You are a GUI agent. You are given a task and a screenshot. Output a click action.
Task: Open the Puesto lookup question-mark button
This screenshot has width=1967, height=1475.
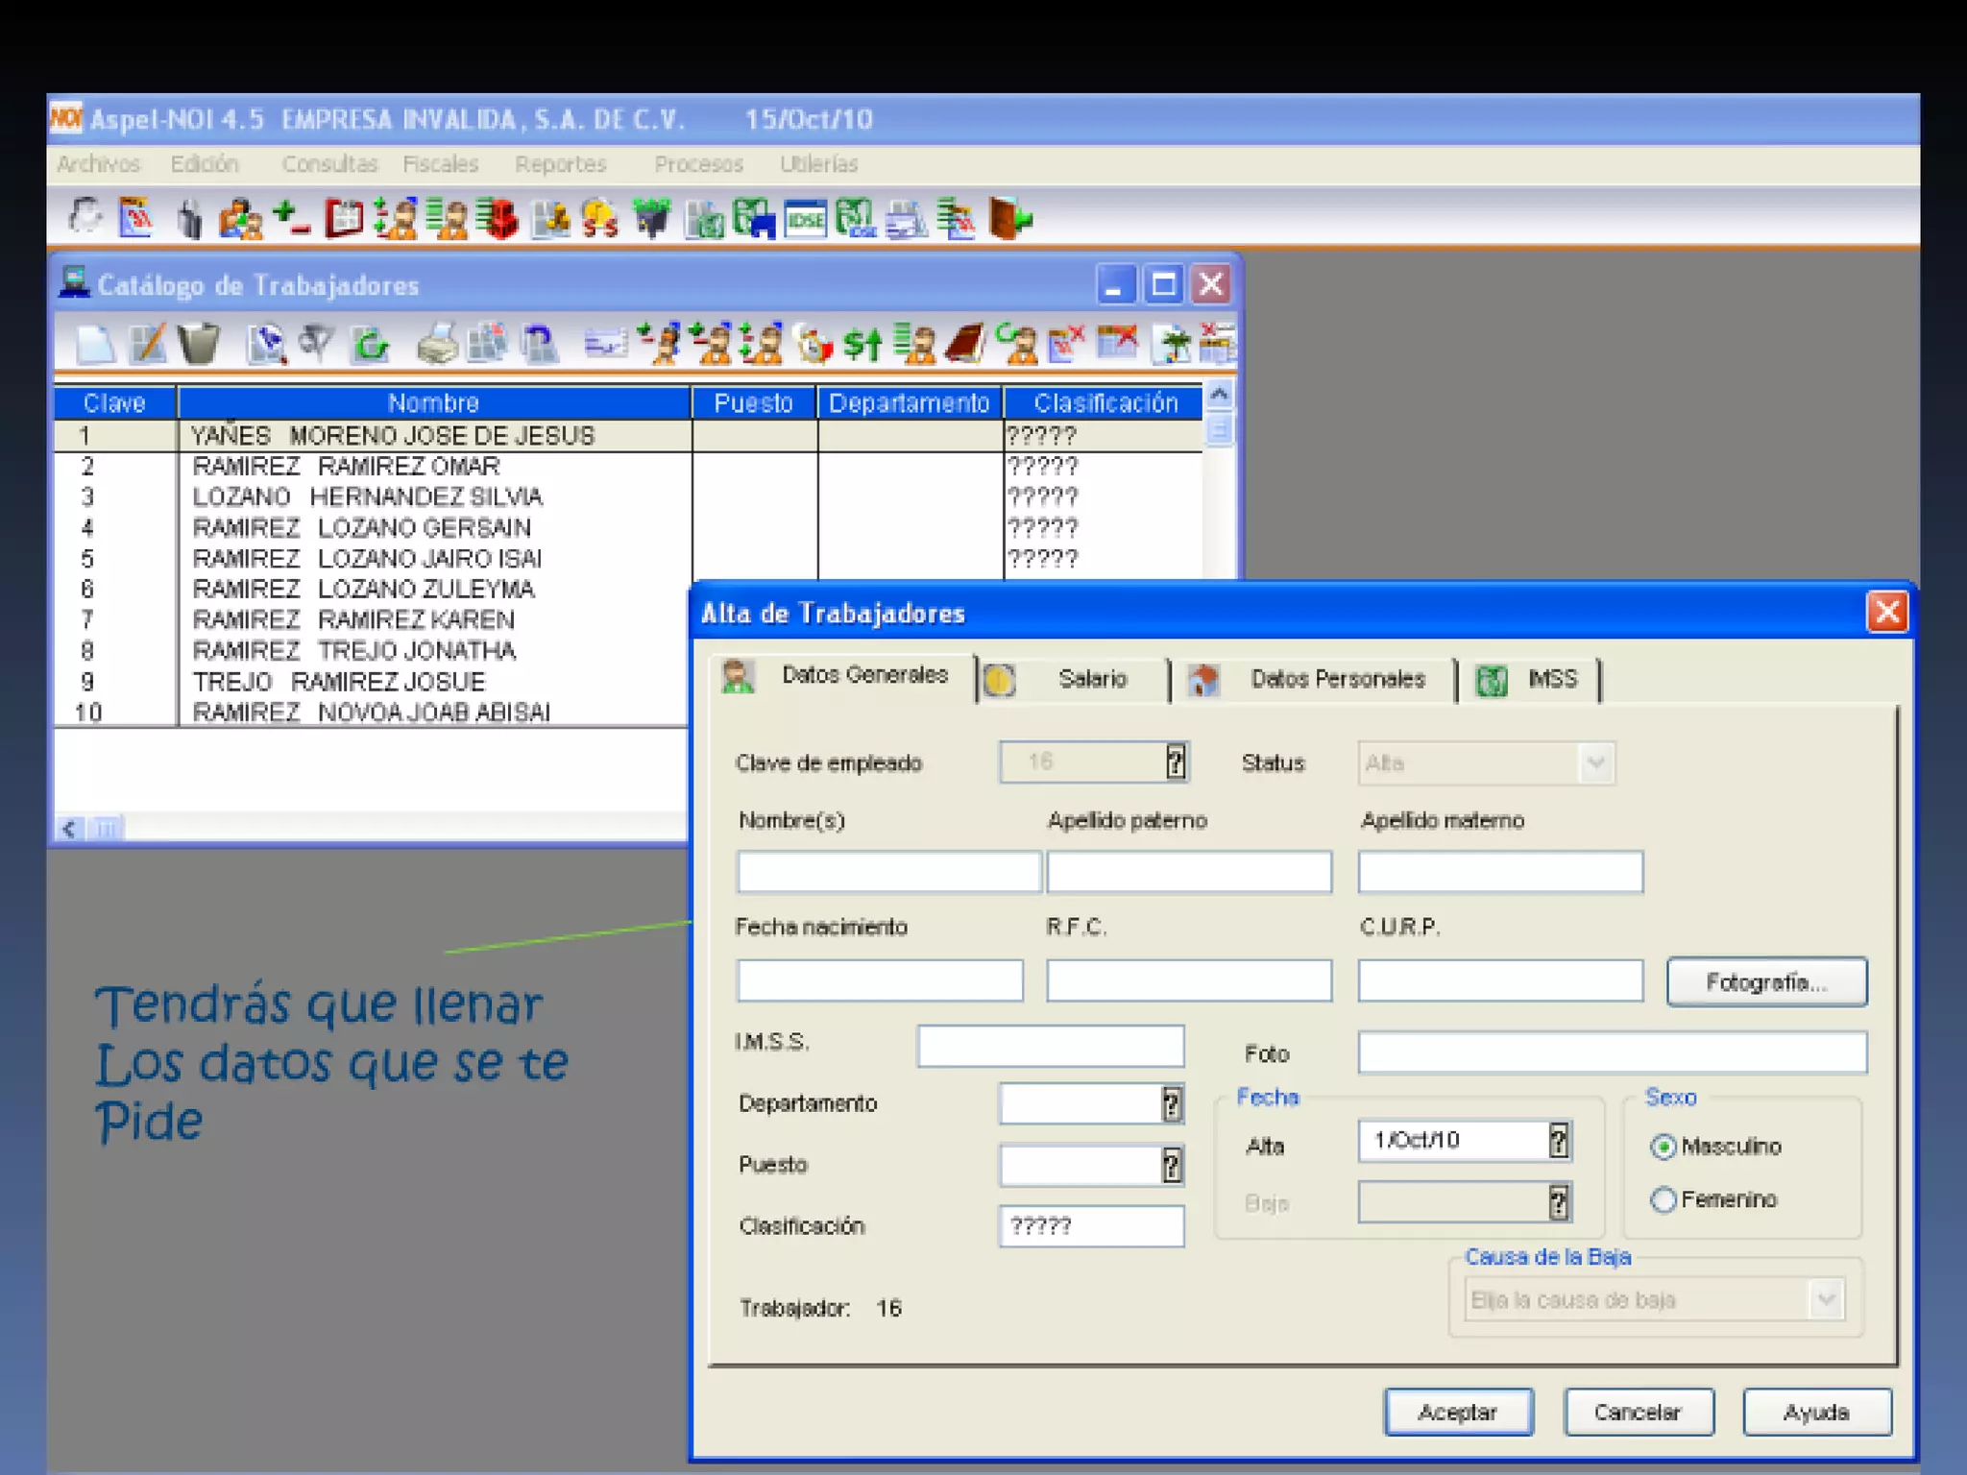coord(1172,1166)
